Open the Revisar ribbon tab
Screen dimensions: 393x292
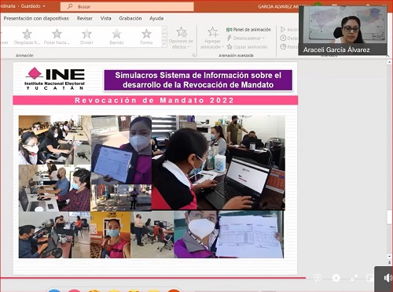pyautogui.click(x=85, y=18)
